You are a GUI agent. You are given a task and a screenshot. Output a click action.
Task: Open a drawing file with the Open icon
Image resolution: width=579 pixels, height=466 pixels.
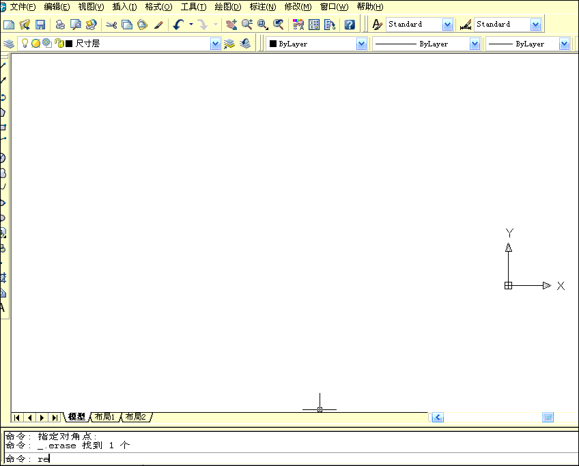point(25,25)
